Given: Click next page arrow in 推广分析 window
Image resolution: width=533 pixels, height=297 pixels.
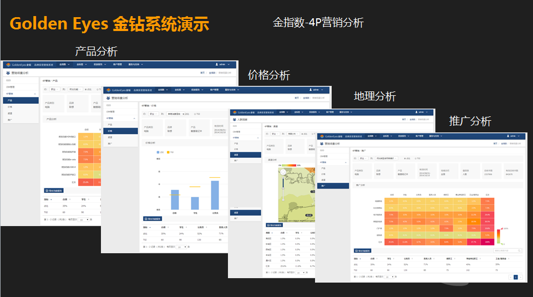Looking at the screenshot, I should tap(520, 277).
